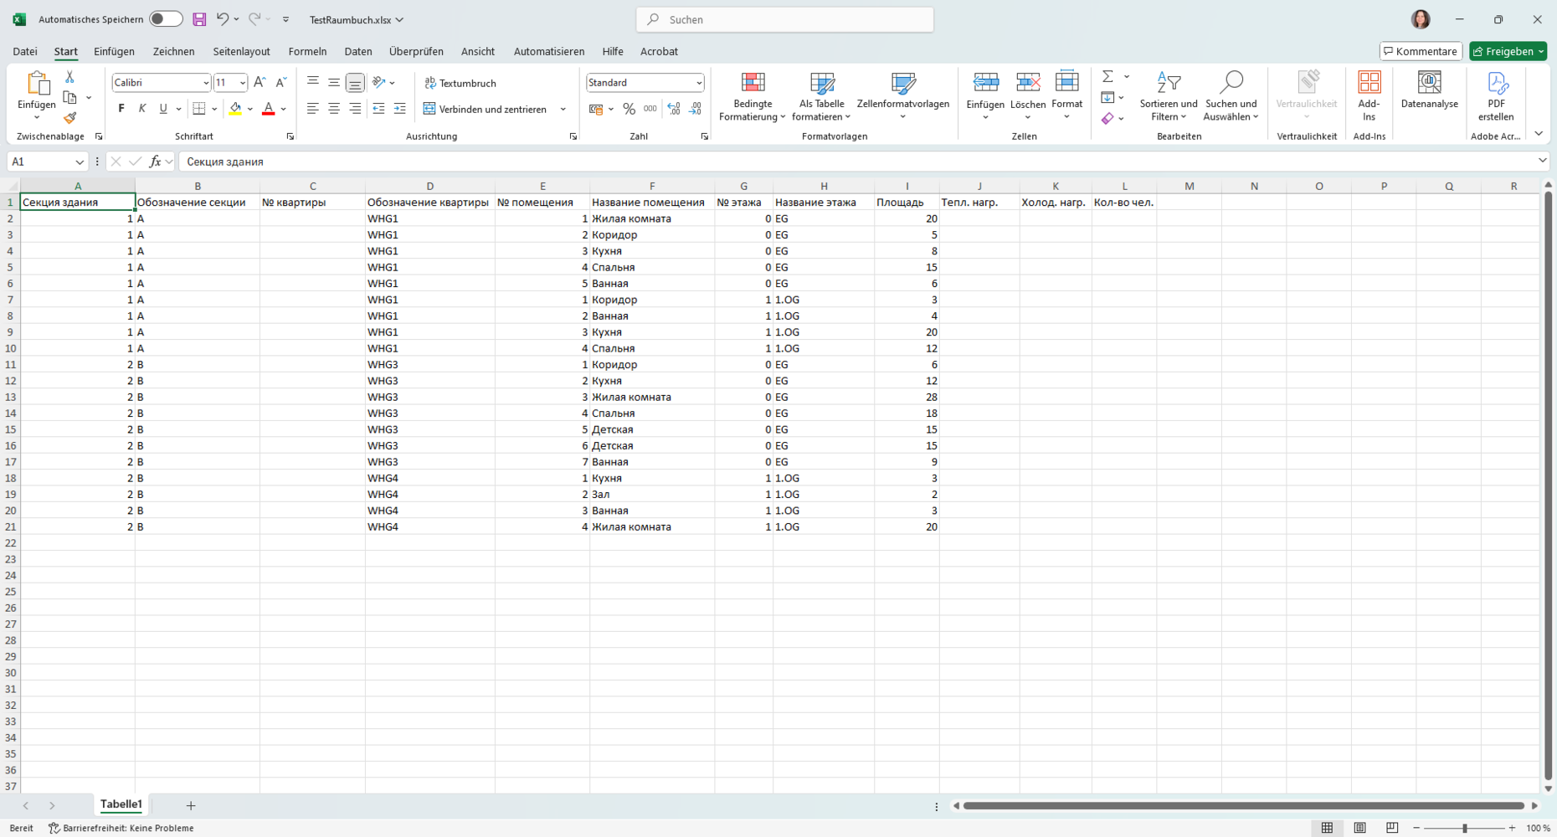Click the Bedingte Formatierung icon
This screenshot has width=1557, height=837.
click(x=753, y=82)
